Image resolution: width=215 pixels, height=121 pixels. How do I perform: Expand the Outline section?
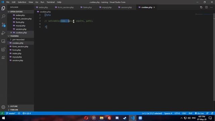[20, 106]
